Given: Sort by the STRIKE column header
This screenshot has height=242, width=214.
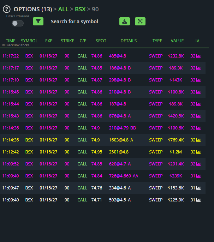Looking at the screenshot, I should pyautogui.click(x=67, y=41).
